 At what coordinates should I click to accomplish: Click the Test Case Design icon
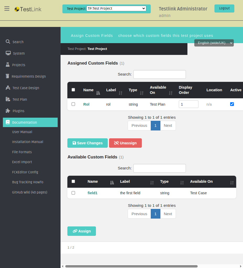(8, 88)
